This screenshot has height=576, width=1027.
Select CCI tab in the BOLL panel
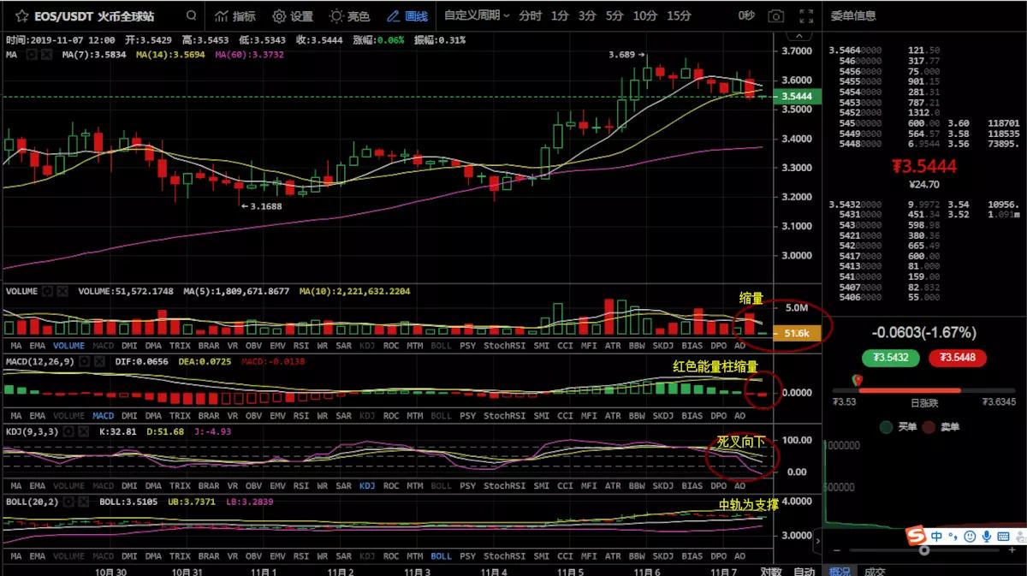click(x=565, y=556)
